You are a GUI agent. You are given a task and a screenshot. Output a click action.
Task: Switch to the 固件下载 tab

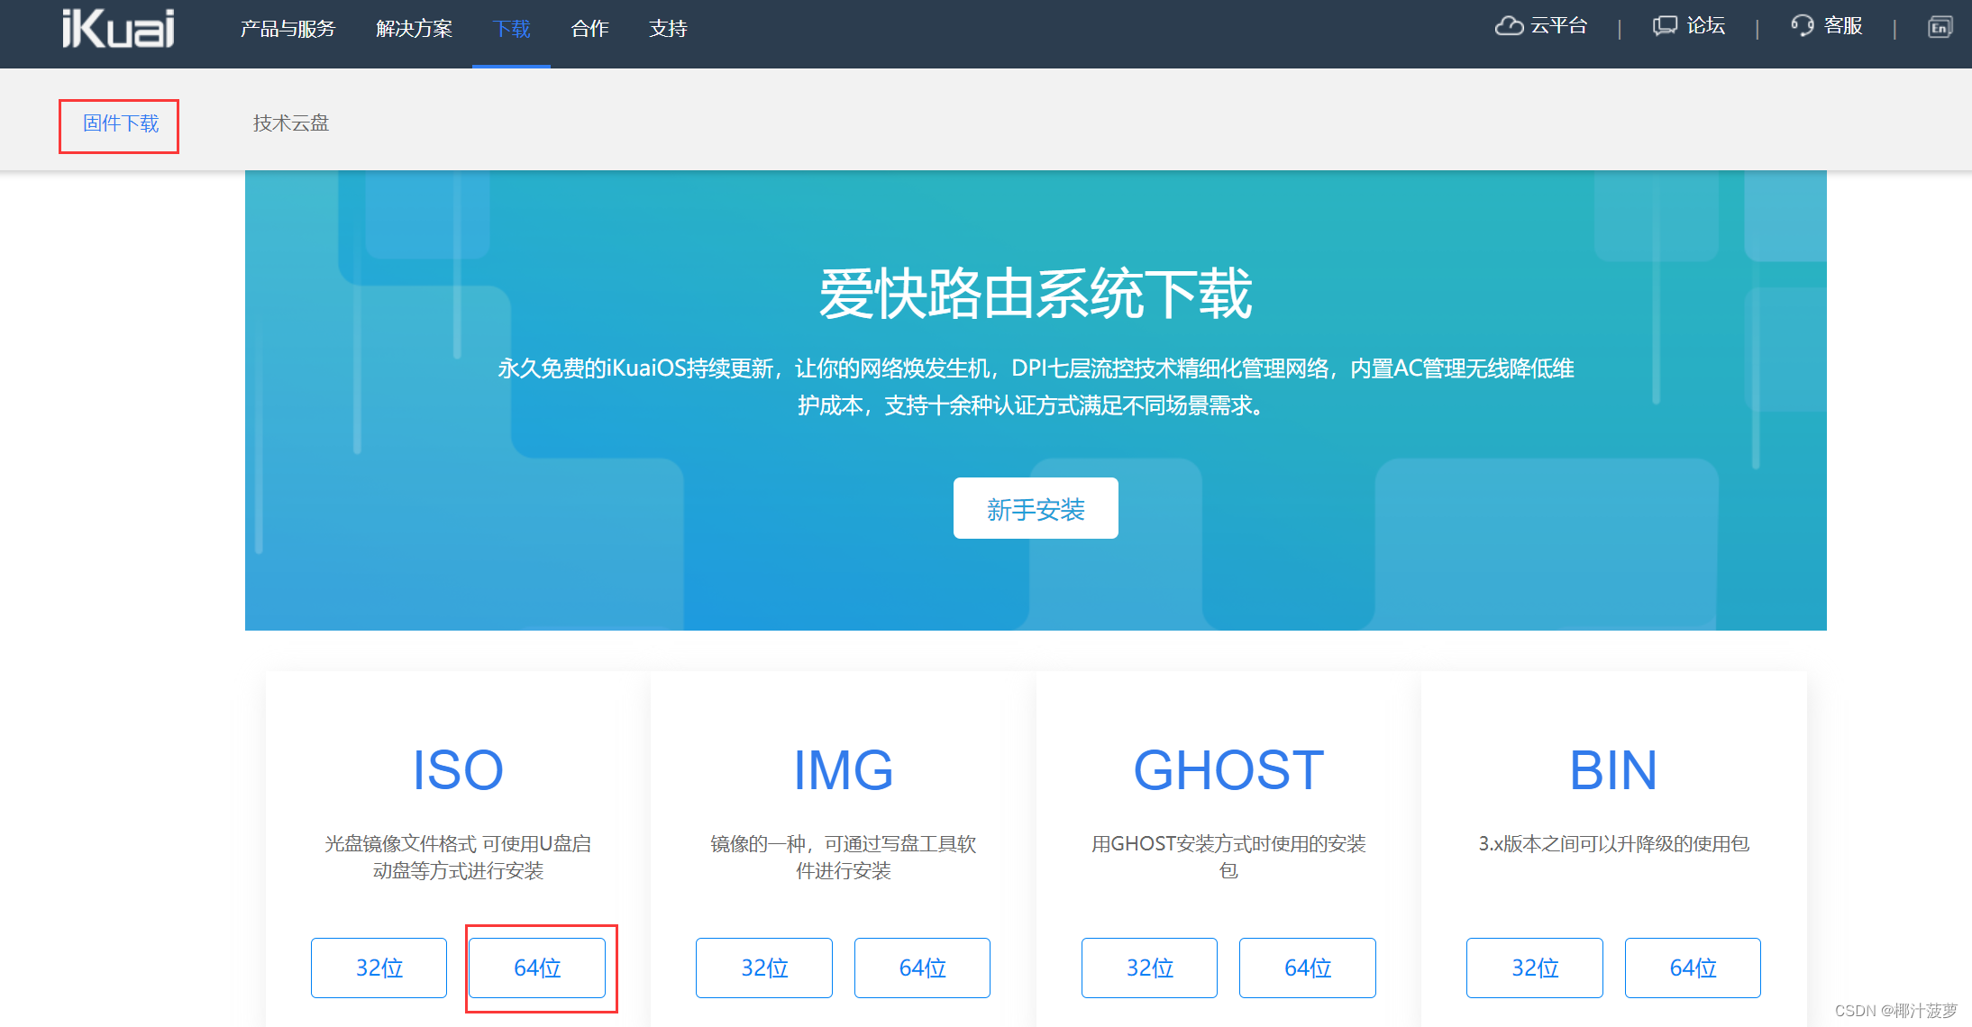120,123
